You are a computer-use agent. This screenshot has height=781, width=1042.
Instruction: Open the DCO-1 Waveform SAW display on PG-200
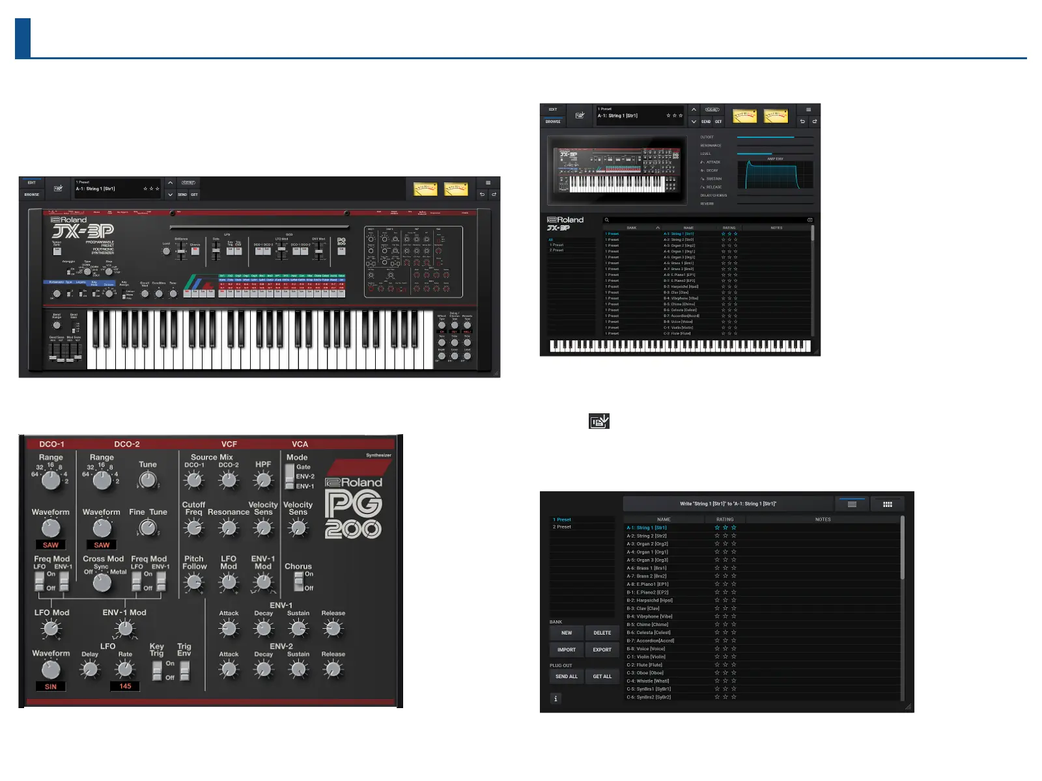coord(51,545)
